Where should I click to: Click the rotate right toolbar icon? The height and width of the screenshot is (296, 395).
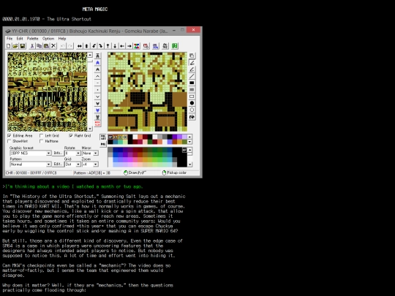click(101, 46)
